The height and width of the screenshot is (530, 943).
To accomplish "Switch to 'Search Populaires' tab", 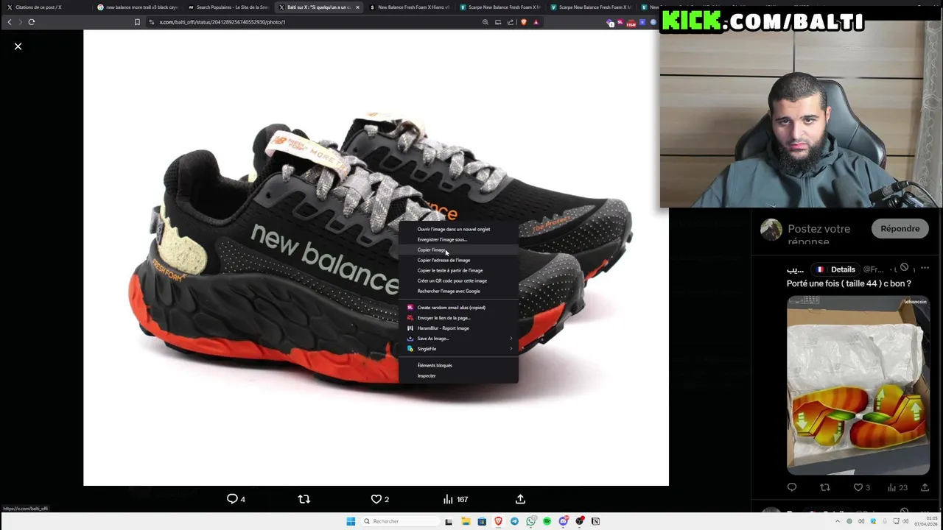I will (228, 7).
